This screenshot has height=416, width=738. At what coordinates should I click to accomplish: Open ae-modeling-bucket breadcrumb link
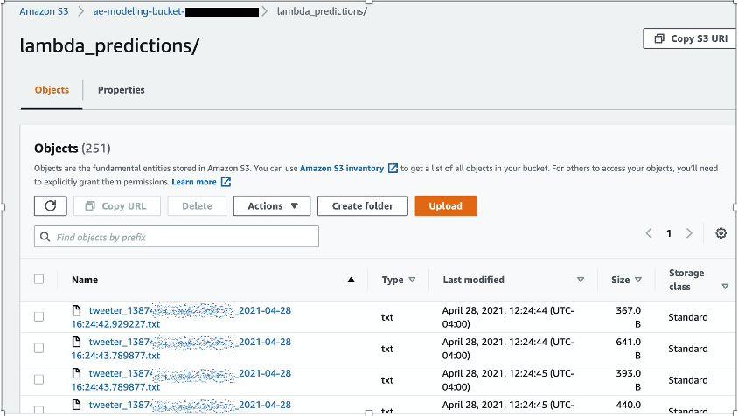176,11
